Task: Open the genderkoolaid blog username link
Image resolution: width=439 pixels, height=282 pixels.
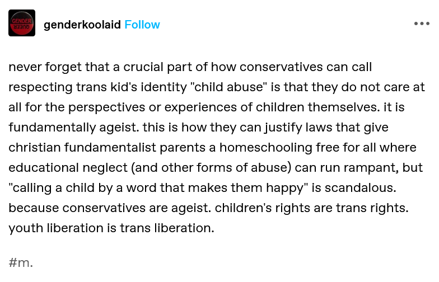Action: [82, 25]
